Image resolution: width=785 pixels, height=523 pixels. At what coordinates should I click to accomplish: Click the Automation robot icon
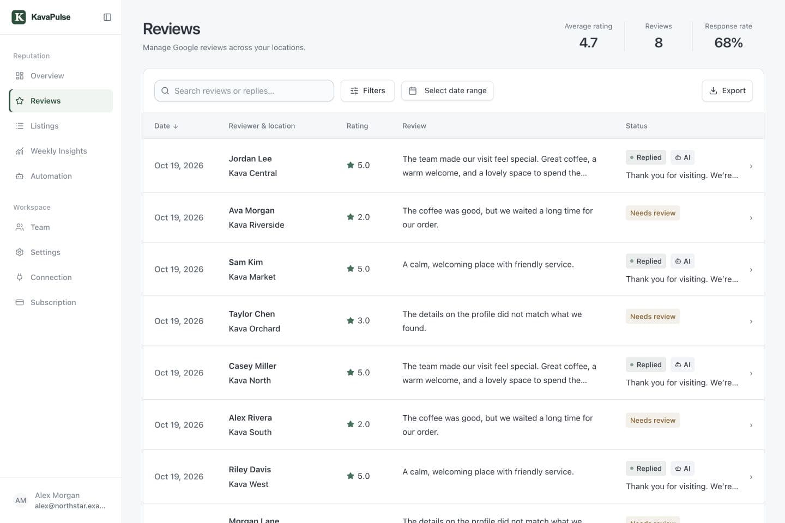pos(20,176)
